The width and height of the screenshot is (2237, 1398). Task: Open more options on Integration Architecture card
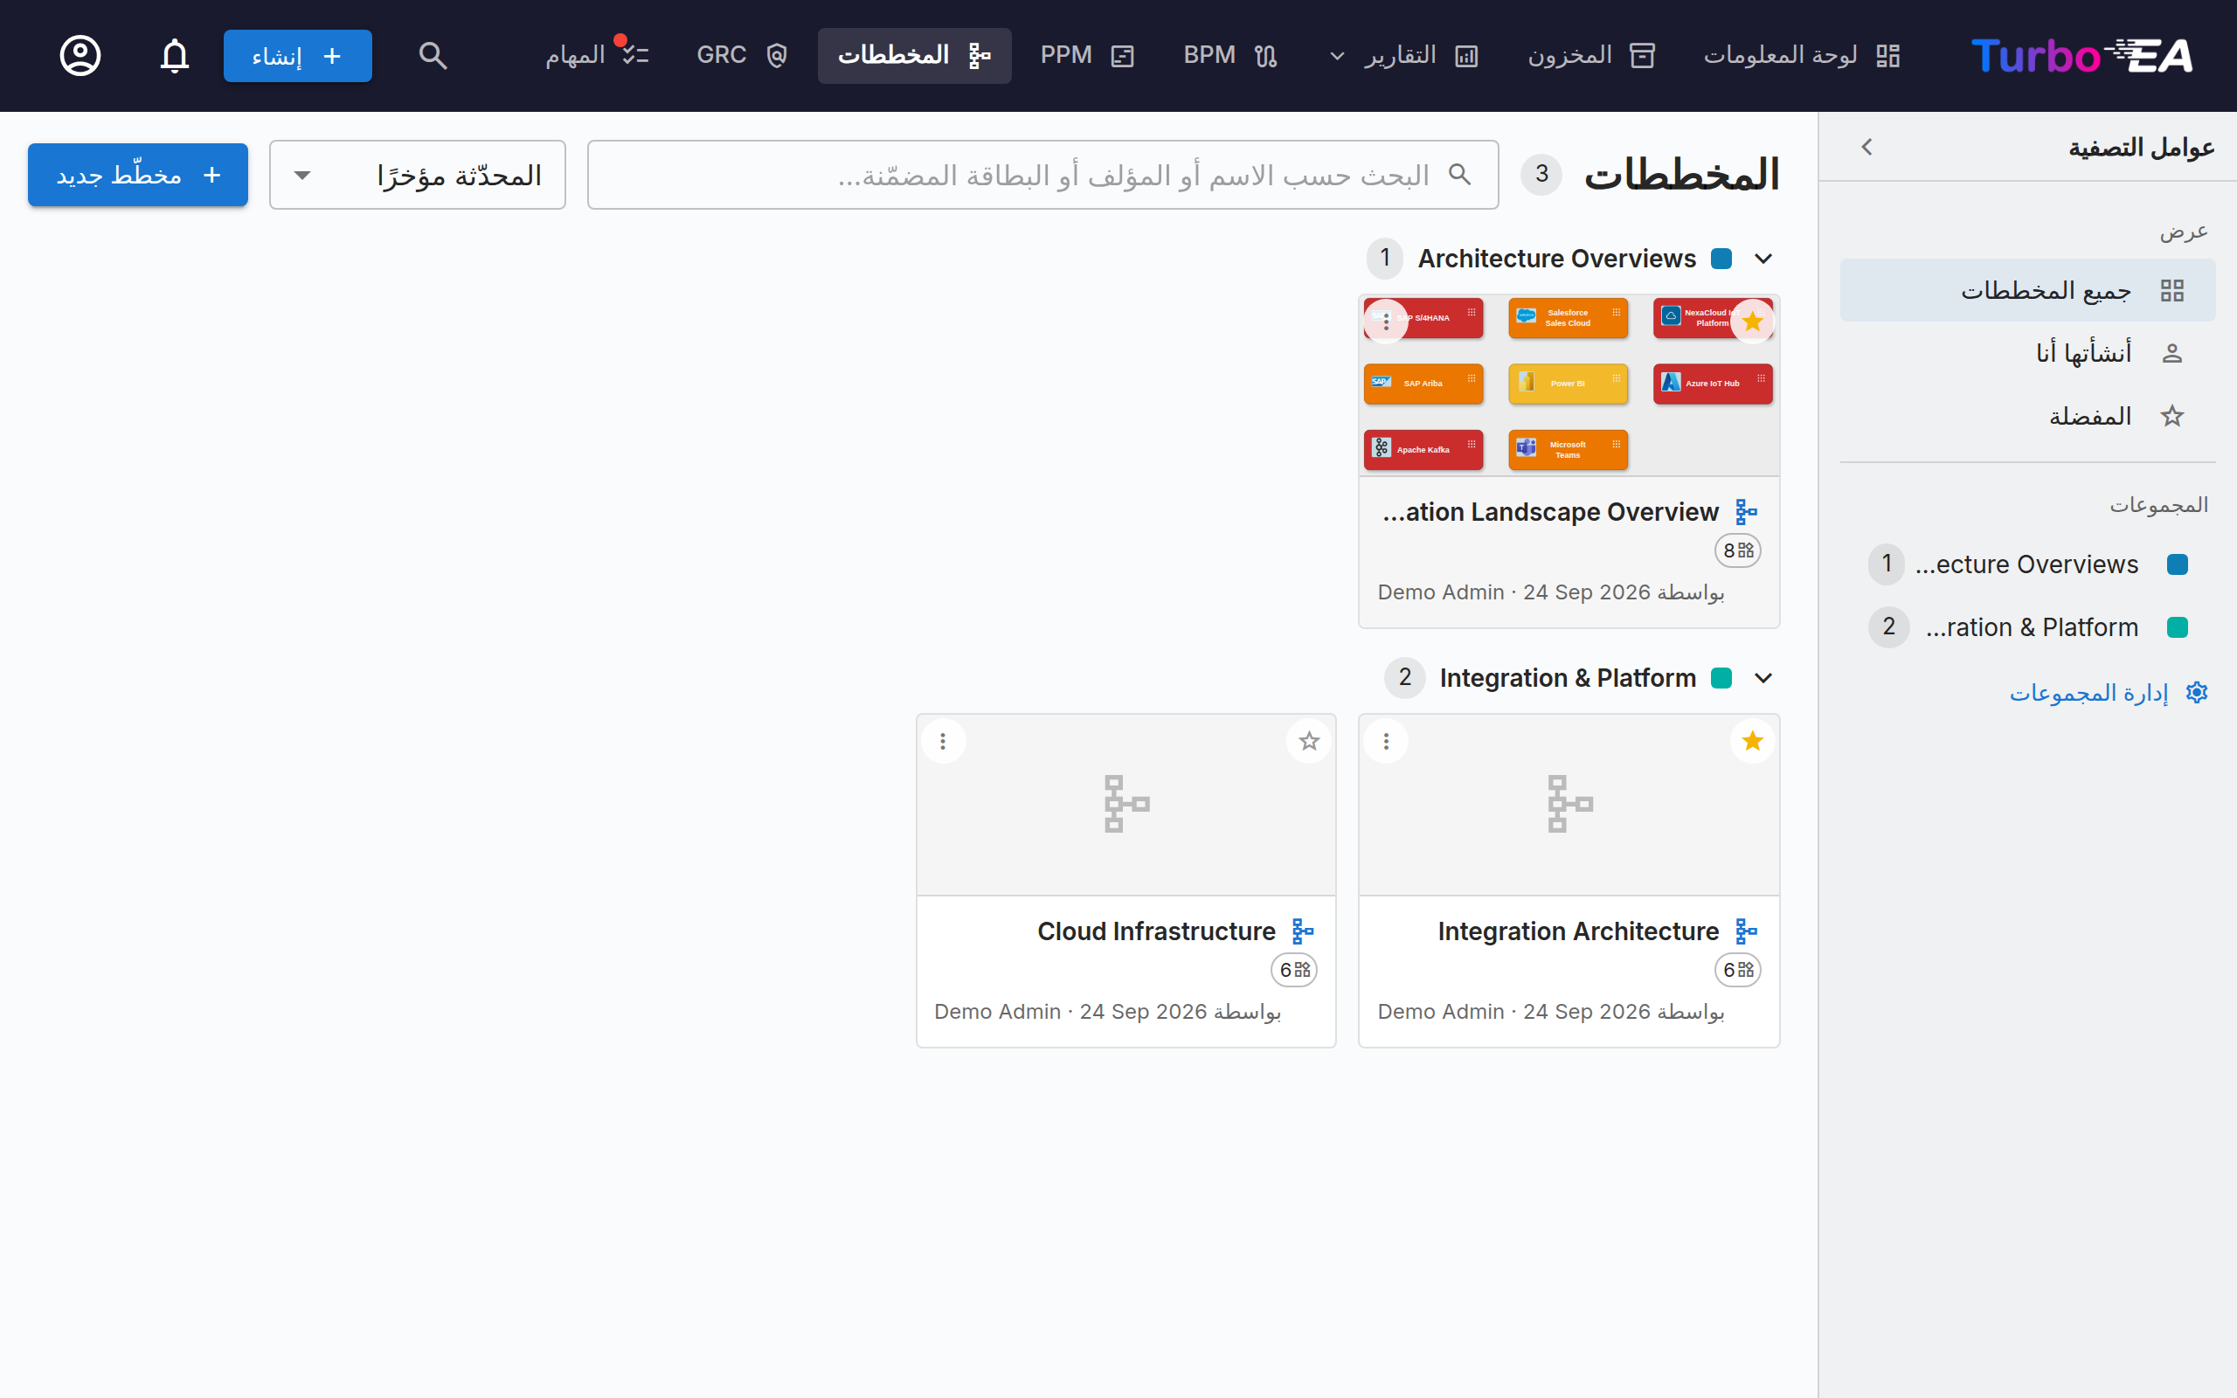(x=1386, y=741)
